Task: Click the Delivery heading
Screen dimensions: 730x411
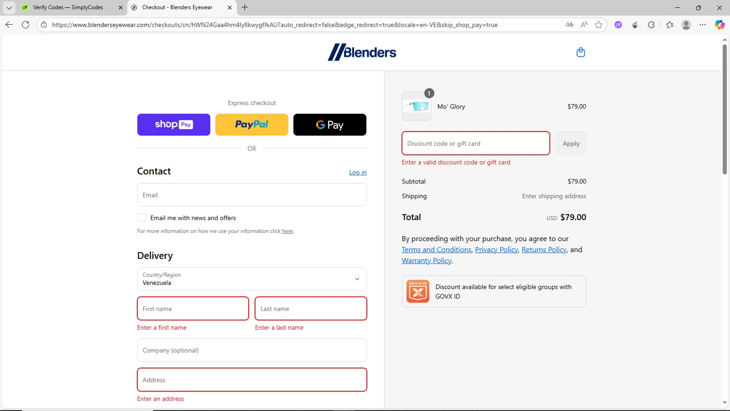Action: click(x=155, y=256)
